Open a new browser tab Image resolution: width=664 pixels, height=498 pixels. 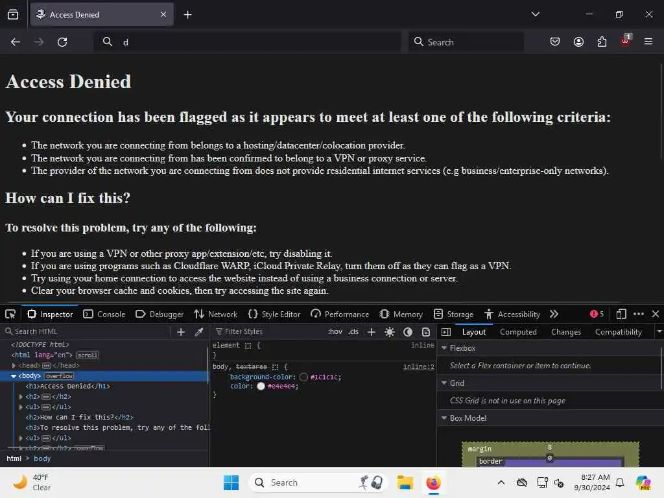[187, 15]
